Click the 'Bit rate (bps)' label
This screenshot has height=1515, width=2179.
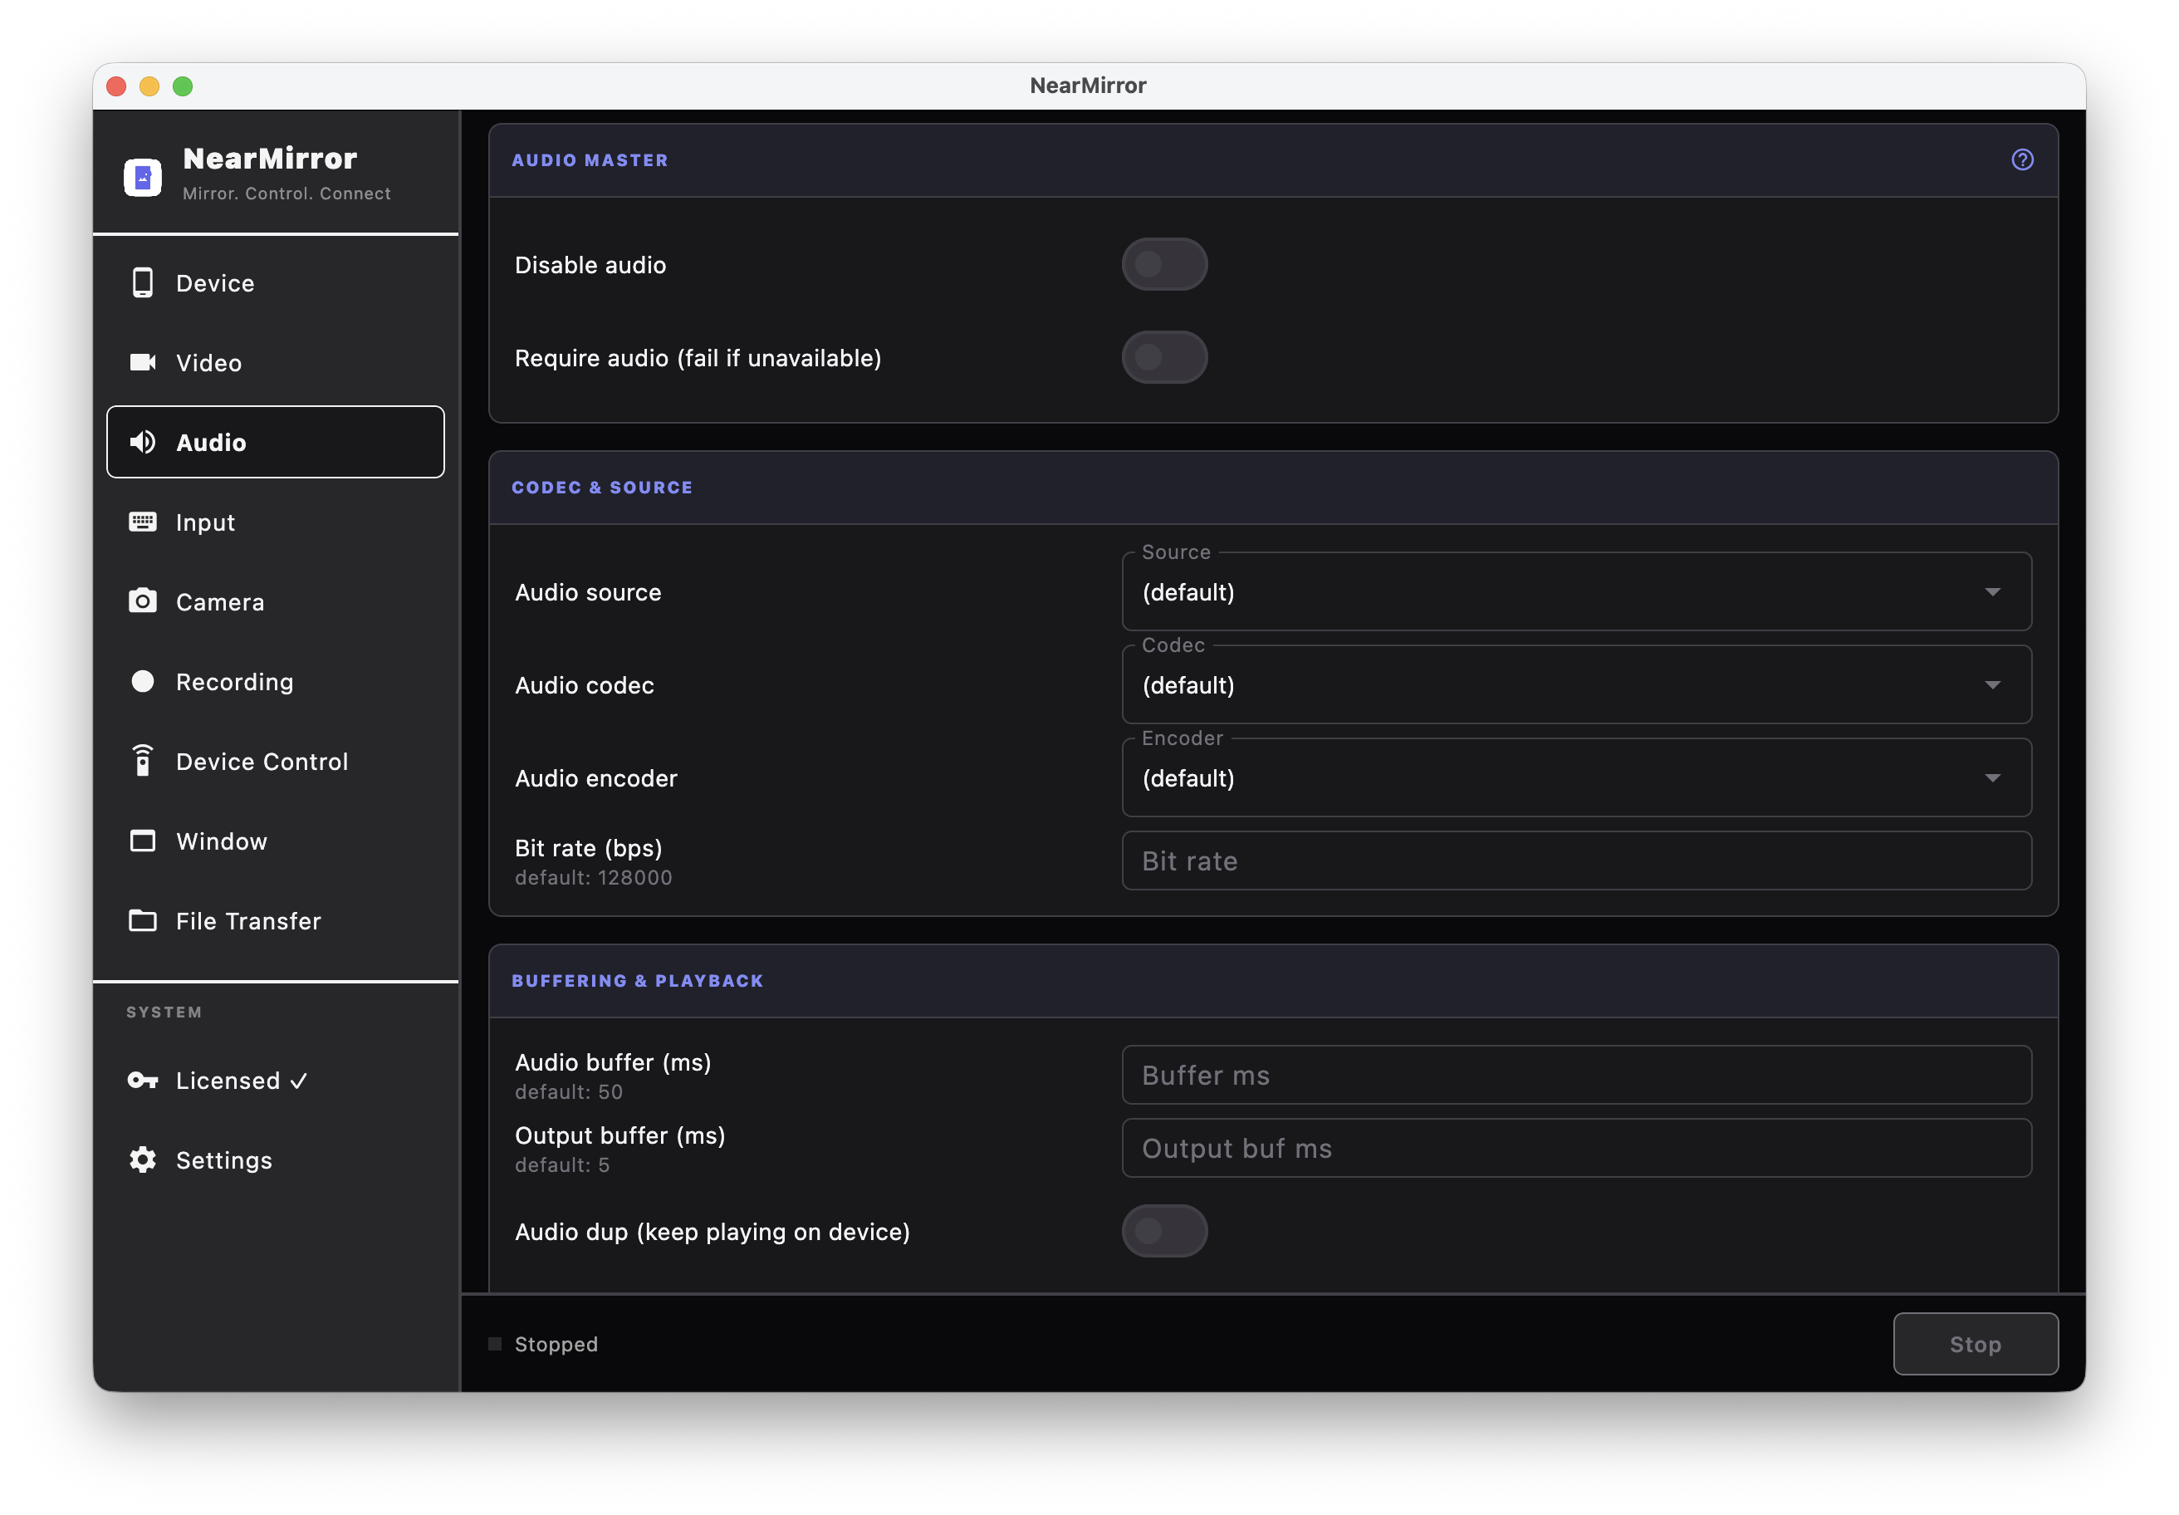click(589, 848)
